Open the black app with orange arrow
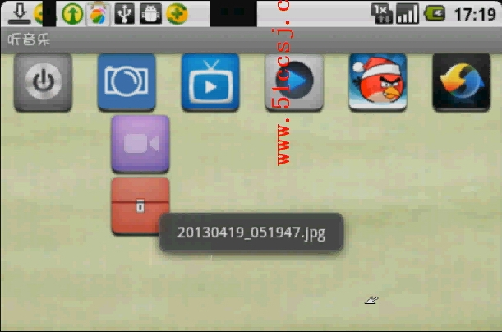 tap(461, 82)
